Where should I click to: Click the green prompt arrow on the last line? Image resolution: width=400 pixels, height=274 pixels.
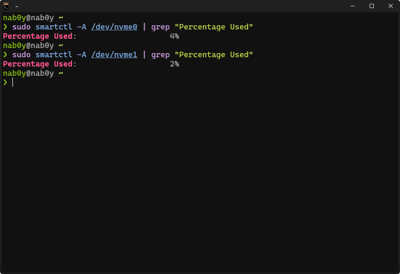coord(5,82)
